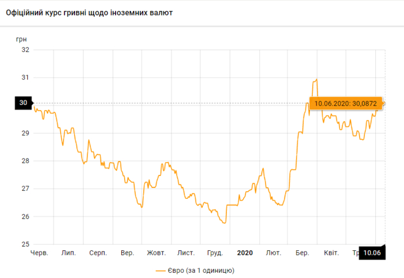Select the Вер. month label
The height and width of the screenshot is (278, 404).
pos(128,253)
